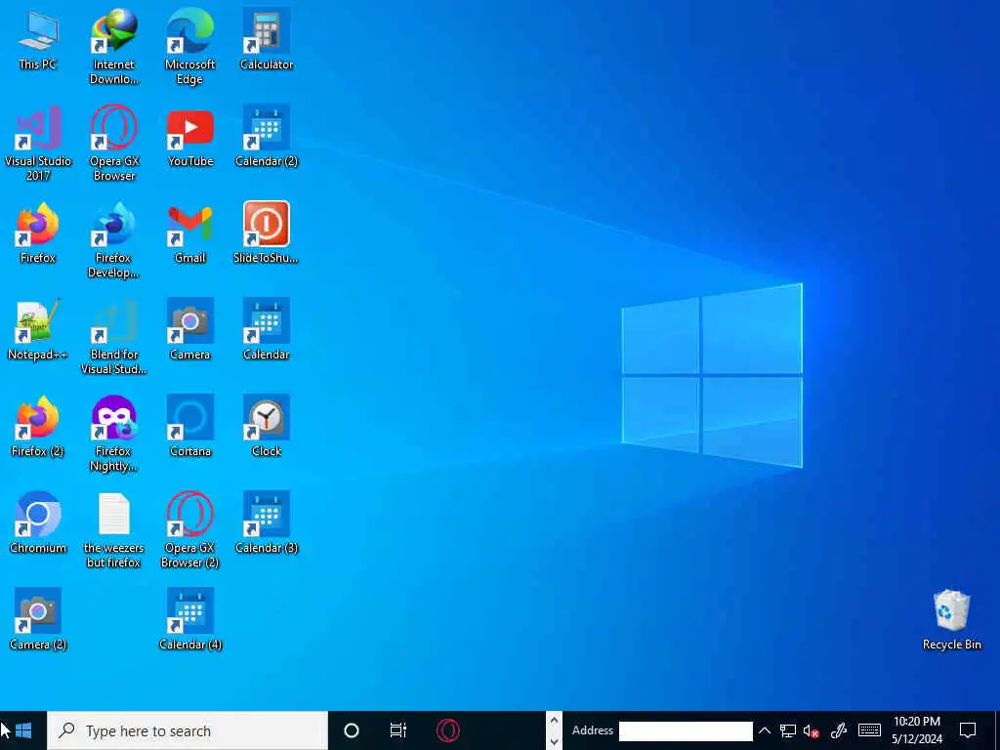The image size is (1000, 750).
Task: Select Firefox Developer Edition shortcut
Action: pyautogui.click(x=113, y=240)
